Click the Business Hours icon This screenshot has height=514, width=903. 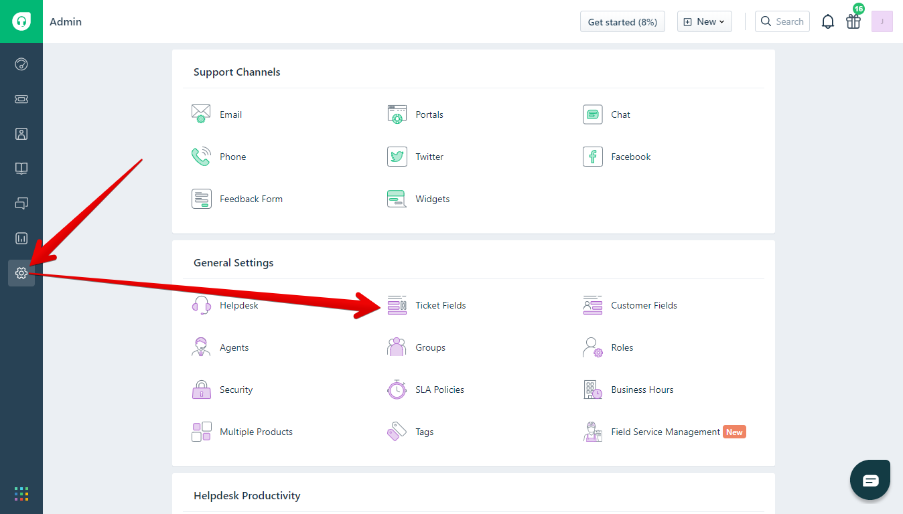593,390
